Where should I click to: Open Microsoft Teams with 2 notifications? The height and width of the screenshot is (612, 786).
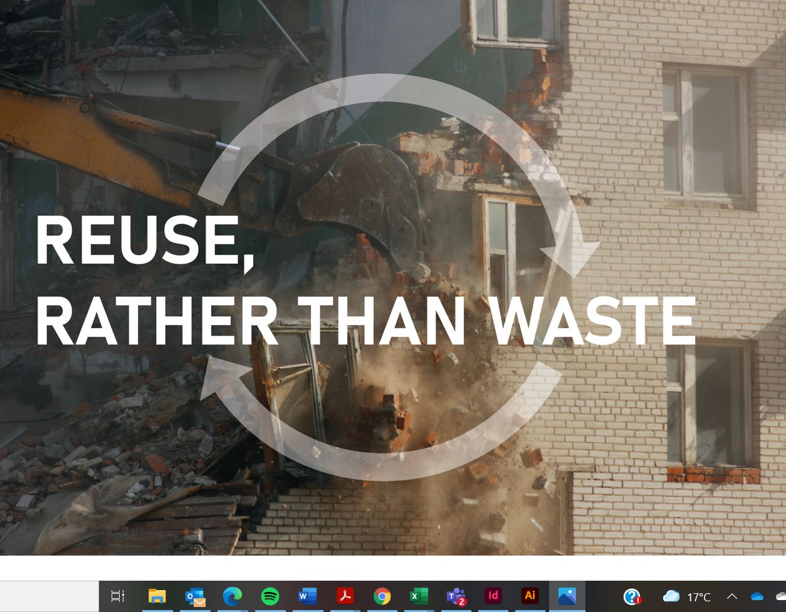456,596
